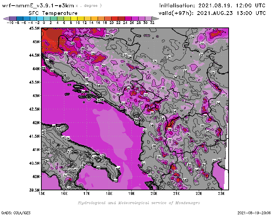The width and height of the screenshot is (278, 215).
Task: Click the 43.5N latitude axis label
Action: (34, 82)
